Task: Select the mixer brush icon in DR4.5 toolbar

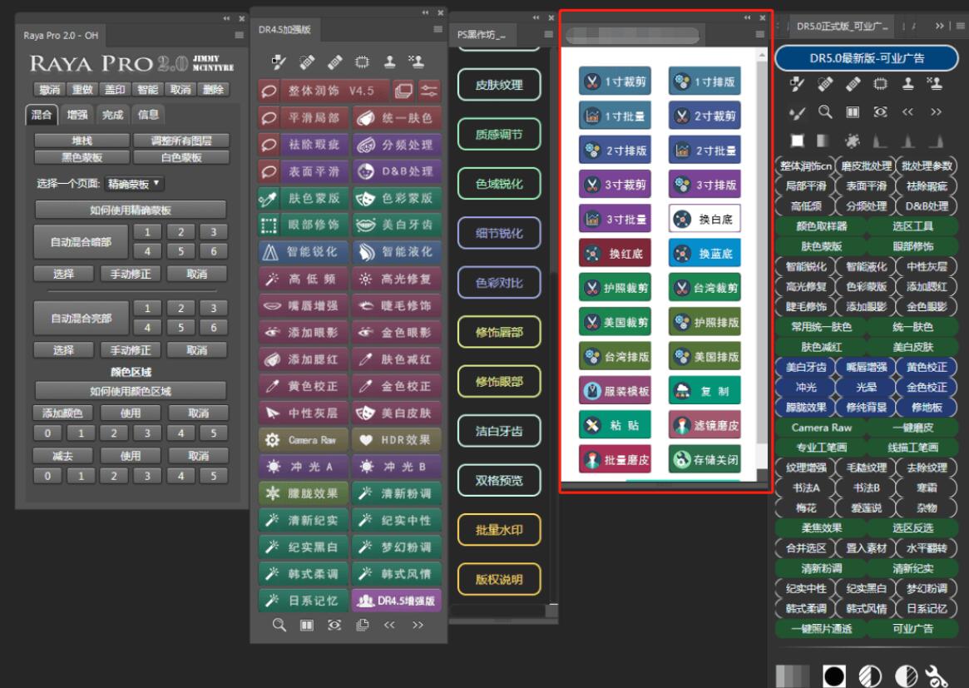Action: (x=277, y=62)
